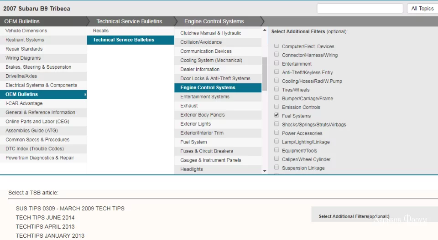Select Engine Control Systems in category list

point(218,87)
